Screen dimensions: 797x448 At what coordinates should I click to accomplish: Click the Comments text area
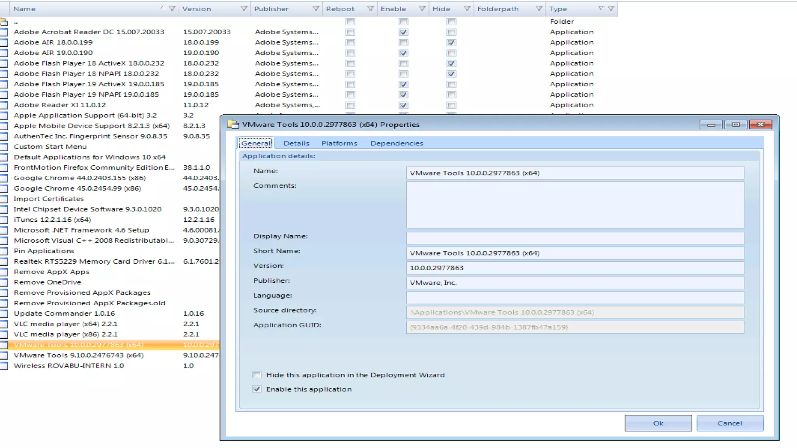coord(575,205)
